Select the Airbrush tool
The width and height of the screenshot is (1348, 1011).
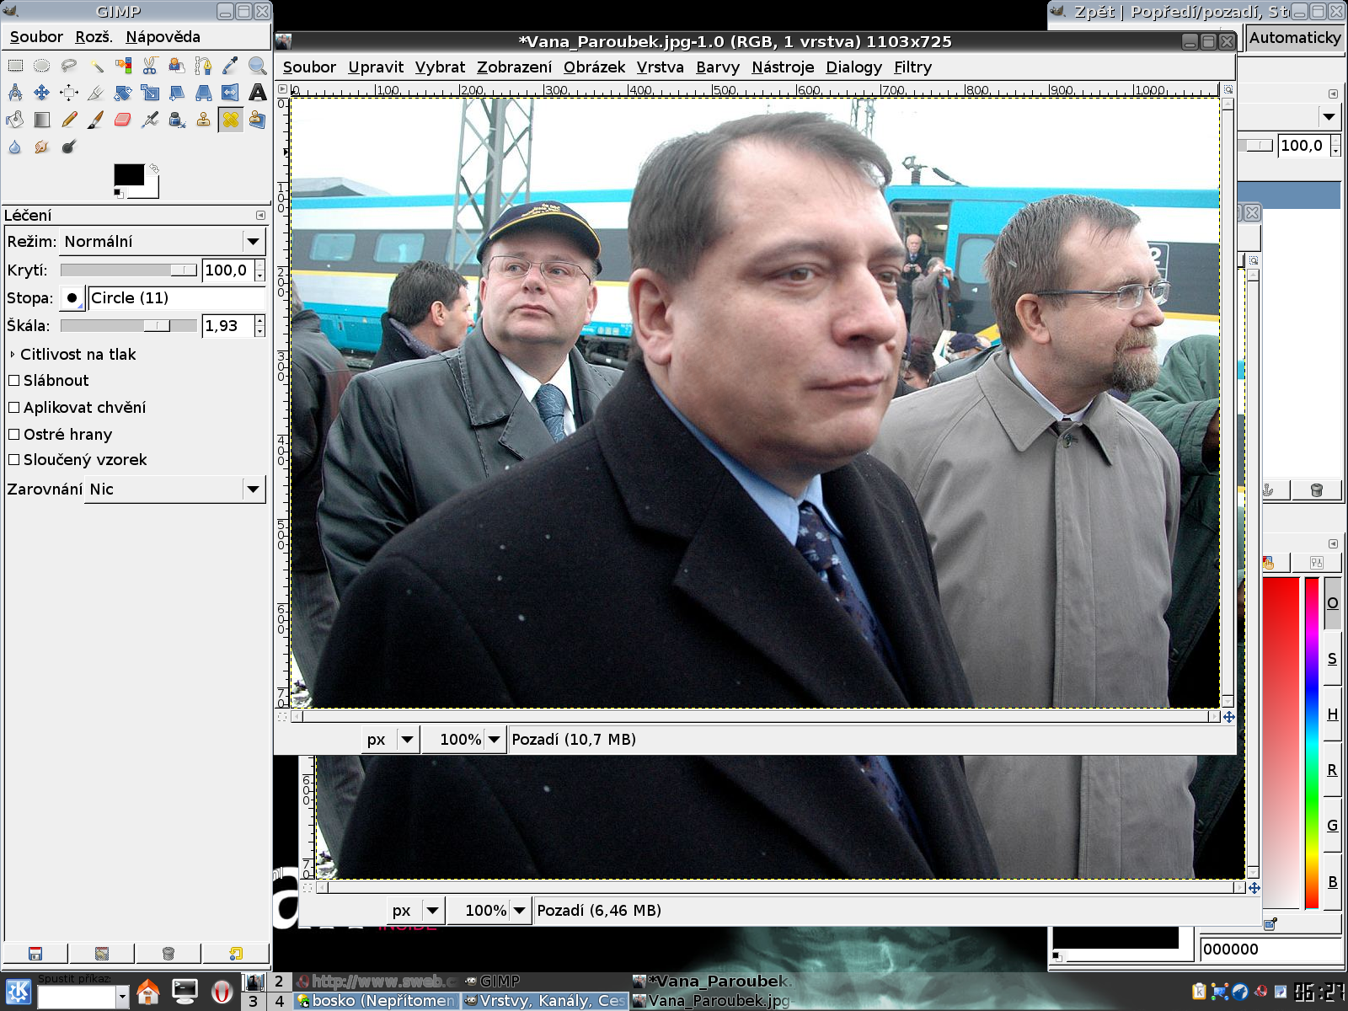click(150, 120)
